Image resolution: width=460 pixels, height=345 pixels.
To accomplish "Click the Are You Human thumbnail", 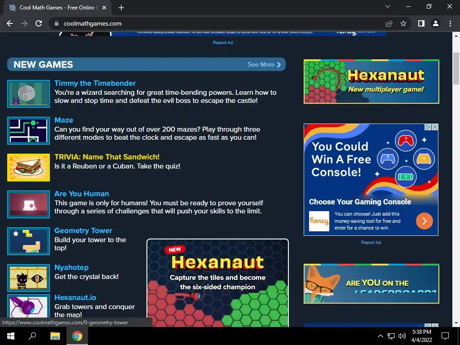I will click(28, 204).
